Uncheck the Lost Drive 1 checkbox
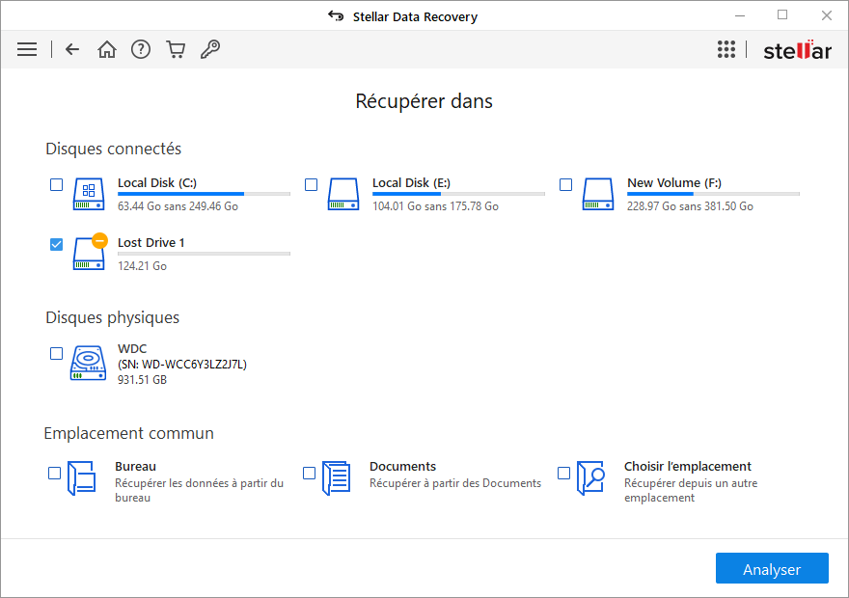Image resolution: width=849 pixels, height=598 pixels. tap(56, 245)
